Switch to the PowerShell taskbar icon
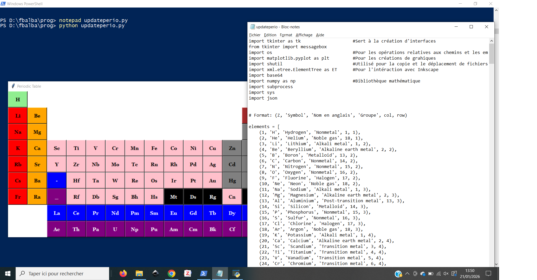 pyautogui.click(x=204, y=274)
